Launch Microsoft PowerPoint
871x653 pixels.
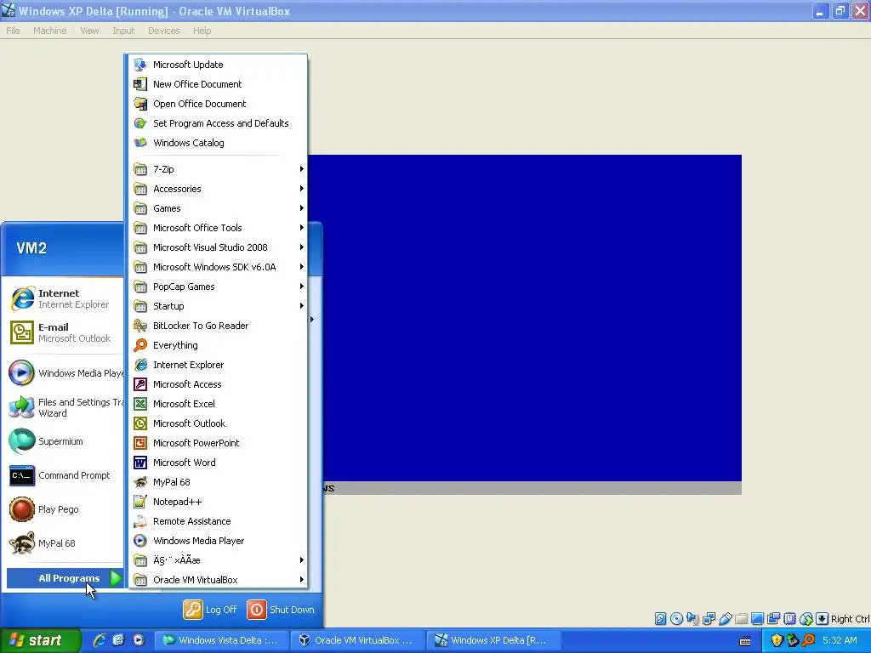218,443
